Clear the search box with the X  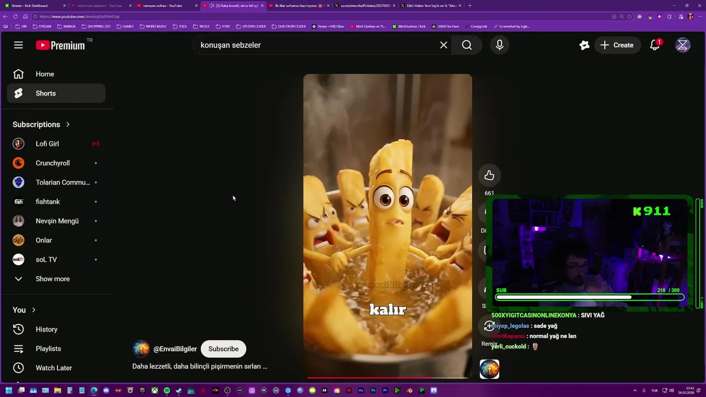tap(443, 45)
